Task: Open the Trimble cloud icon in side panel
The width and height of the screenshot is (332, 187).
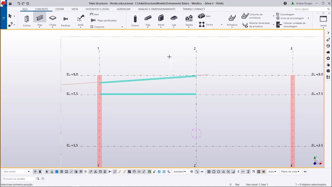Action: click(328, 52)
